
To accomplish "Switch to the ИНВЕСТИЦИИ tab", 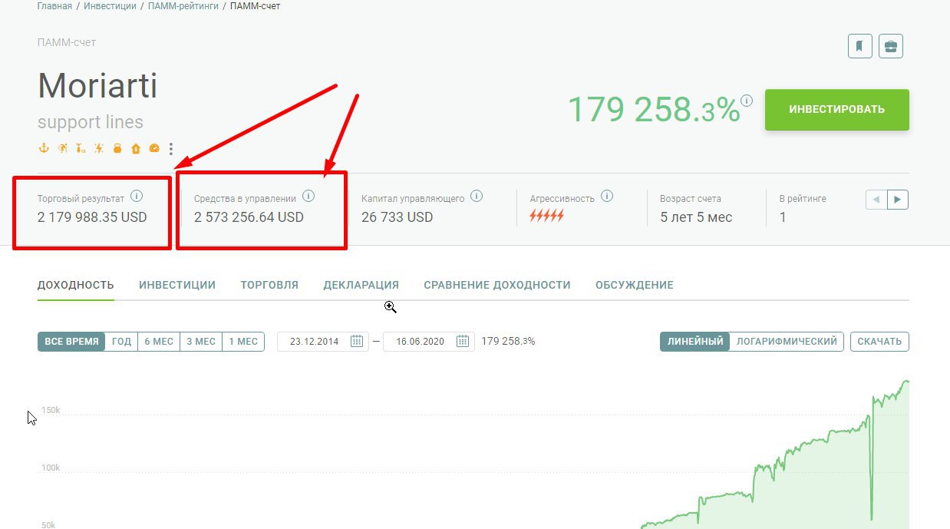I will 177,285.
